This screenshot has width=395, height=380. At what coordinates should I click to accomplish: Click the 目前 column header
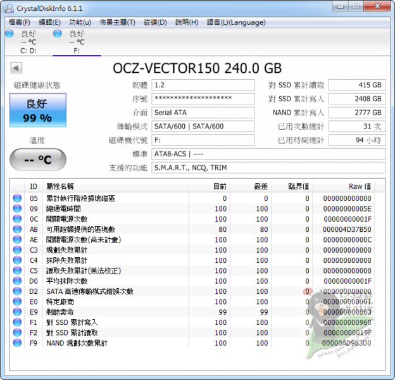[209, 186]
